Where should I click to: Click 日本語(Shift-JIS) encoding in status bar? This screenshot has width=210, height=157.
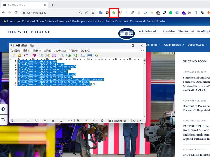pos(119,121)
